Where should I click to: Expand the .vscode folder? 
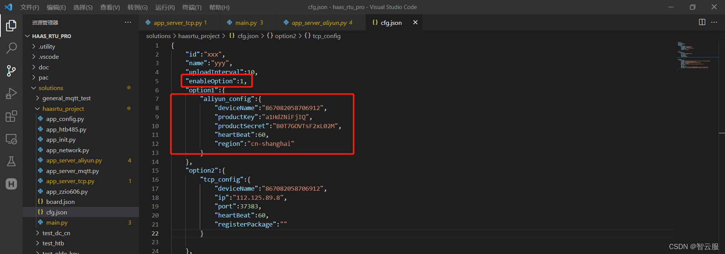81,57
